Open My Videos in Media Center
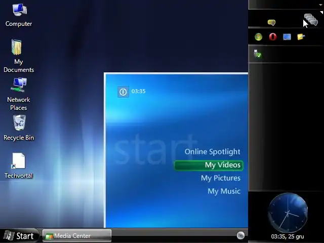This screenshot has width=324, height=243. 209,166
